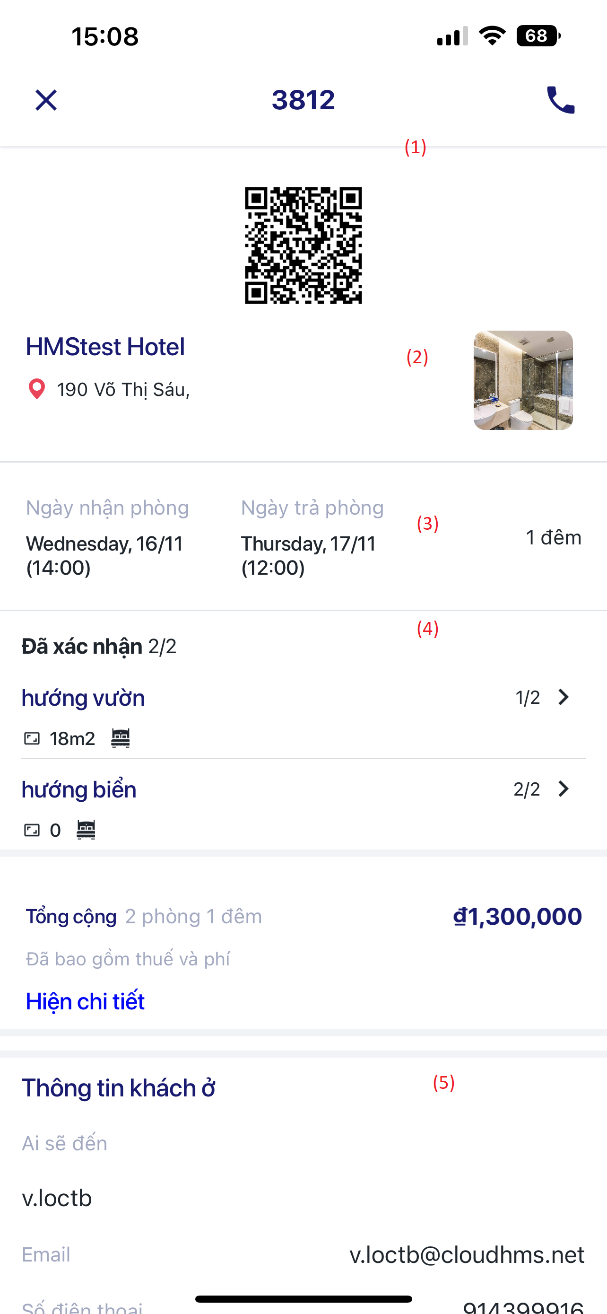607x1314 pixels.
Task: Select the hướng vườn room title
Action: click(x=83, y=698)
